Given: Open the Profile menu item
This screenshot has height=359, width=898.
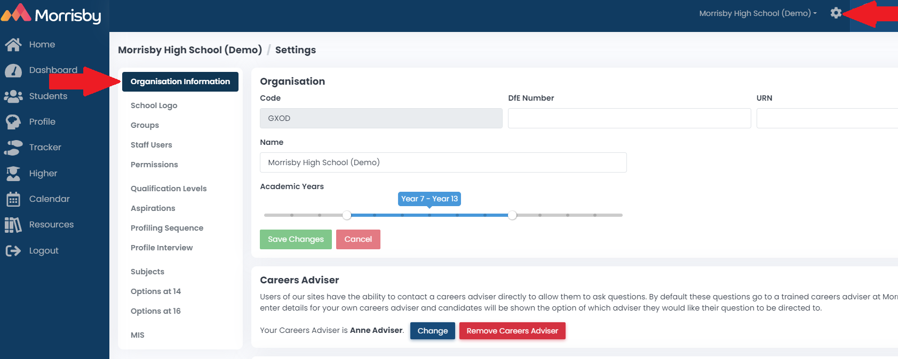Looking at the screenshot, I should click(43, 122).
